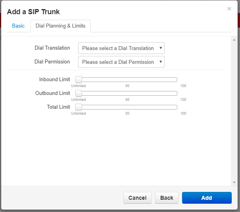The image size is (240, 212).
Task: Select the Dial Planning & Limits tab
Action: pos(60,26)
